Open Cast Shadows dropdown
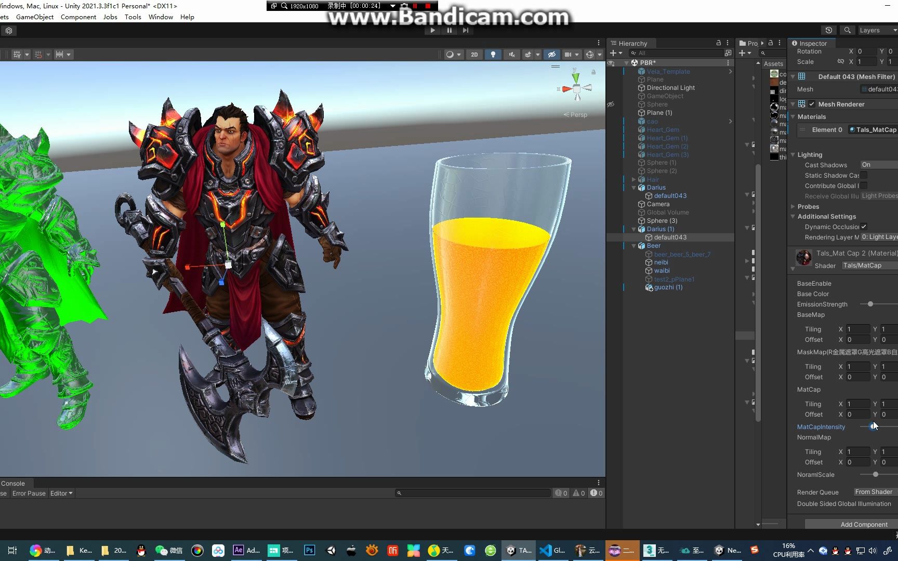898x561 pixels. click(x=879, y=165)
